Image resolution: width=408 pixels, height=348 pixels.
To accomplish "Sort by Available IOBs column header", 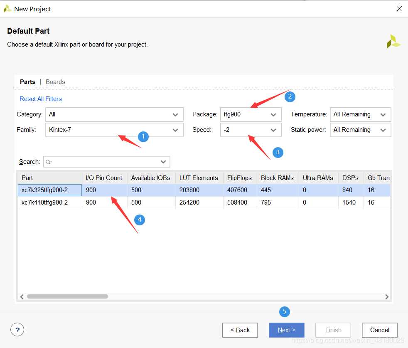I will tap(151, 178).
